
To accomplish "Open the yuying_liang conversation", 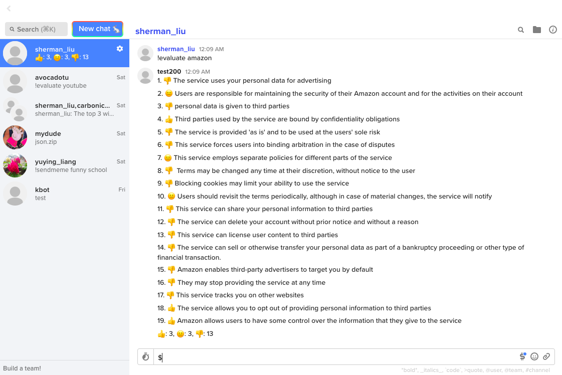I will [x=65, y=165].
